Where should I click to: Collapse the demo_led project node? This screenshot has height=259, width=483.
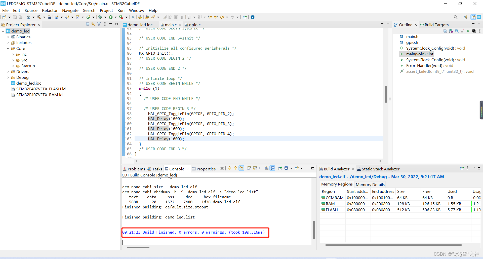3,31
